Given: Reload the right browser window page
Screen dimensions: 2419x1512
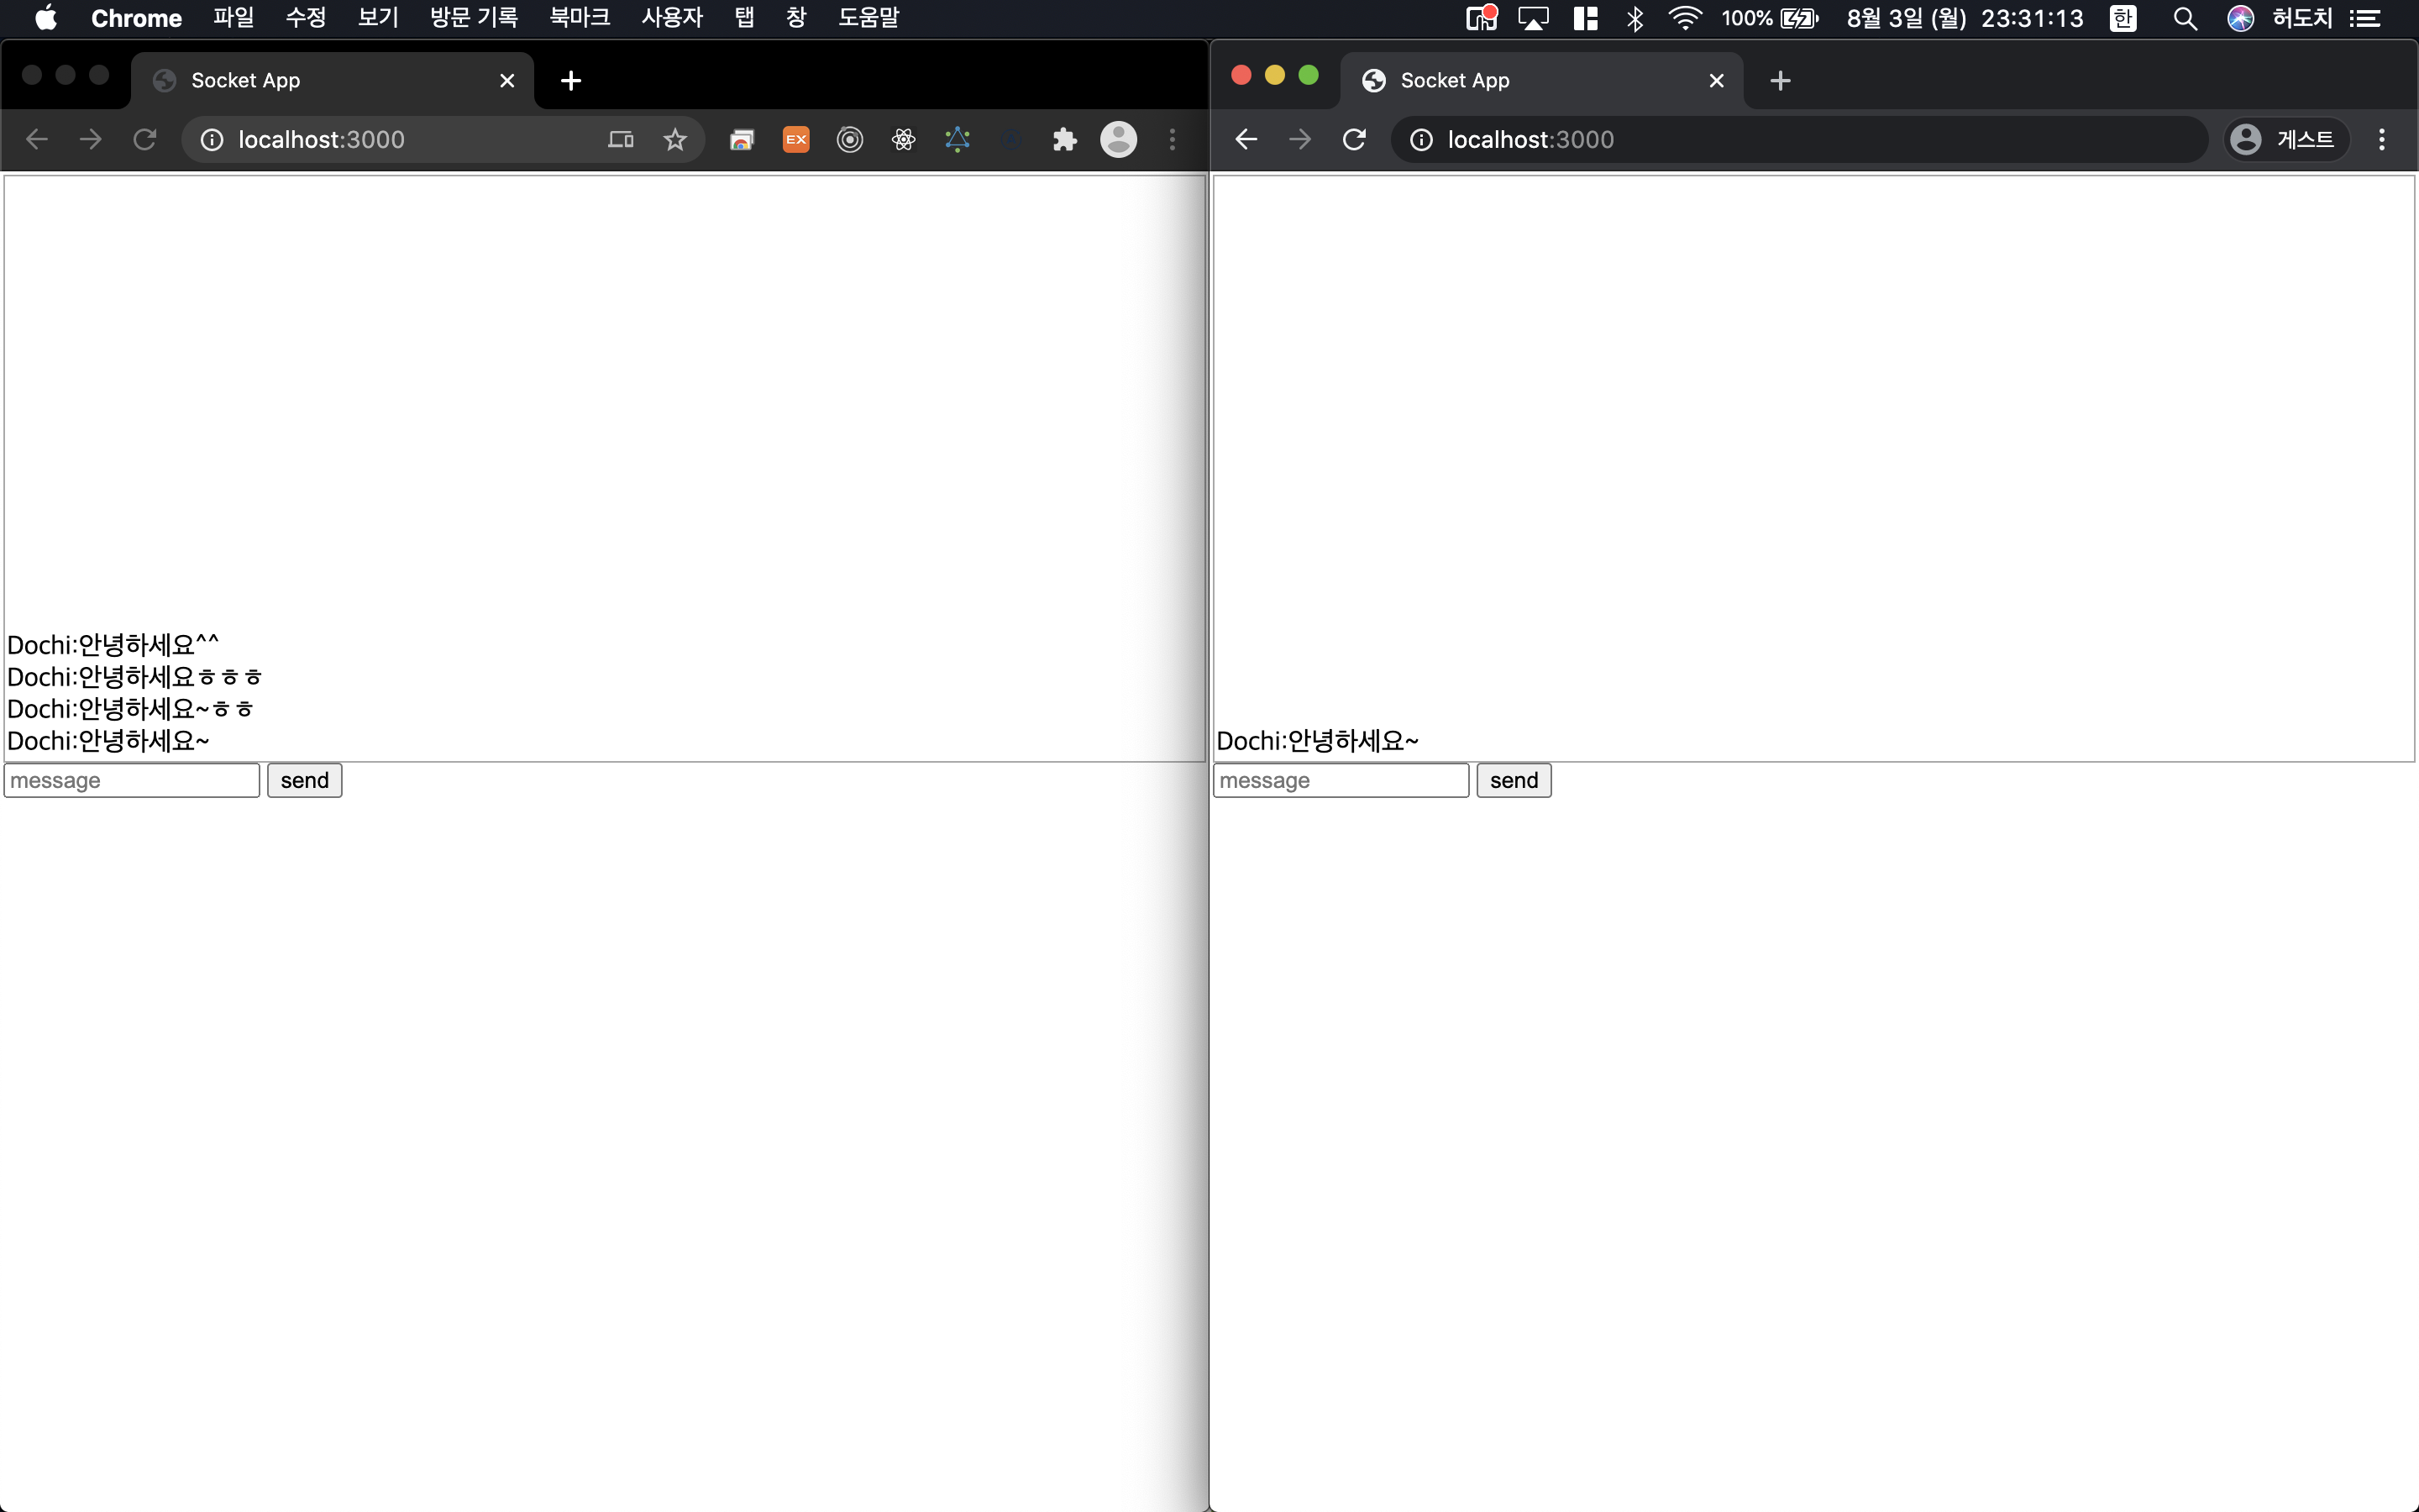Looking at the screenshot, I should 1355,139.
